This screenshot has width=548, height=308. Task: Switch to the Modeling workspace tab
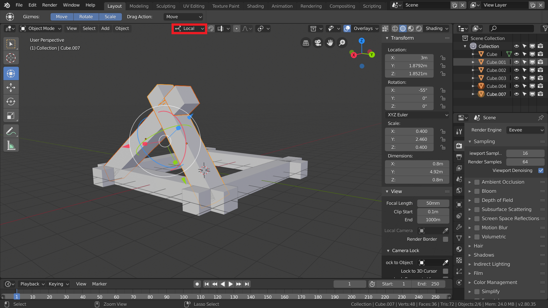pos(139,6)
